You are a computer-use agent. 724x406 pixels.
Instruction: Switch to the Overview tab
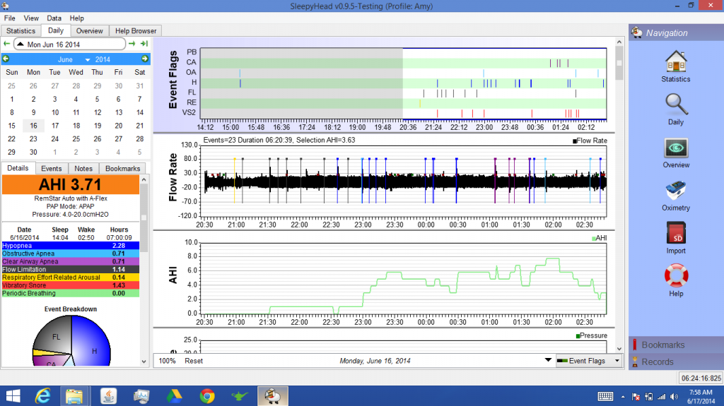tap(90, 30)
